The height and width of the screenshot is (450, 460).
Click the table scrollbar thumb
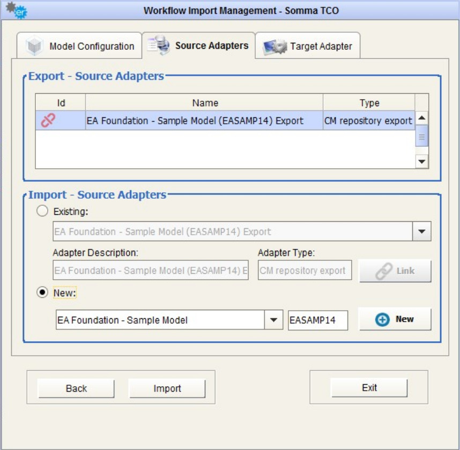[x=422, y=136]
